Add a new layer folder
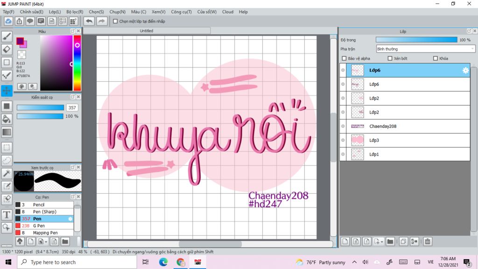 click(390, 241)
